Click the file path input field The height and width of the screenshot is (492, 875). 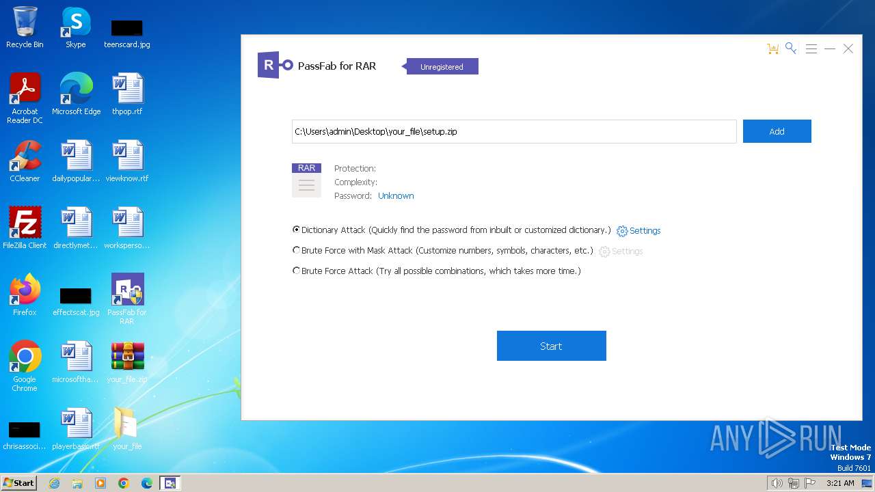pyautogui.click(x=514, y=131)
